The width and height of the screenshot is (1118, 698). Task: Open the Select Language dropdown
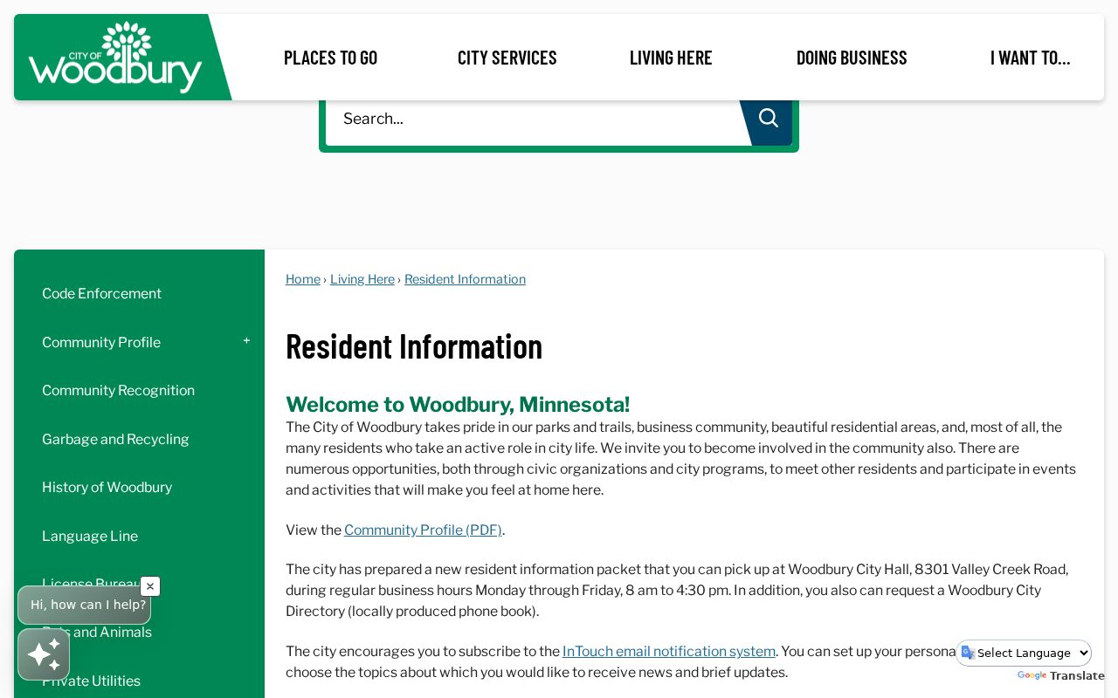tap(1024, 653)
